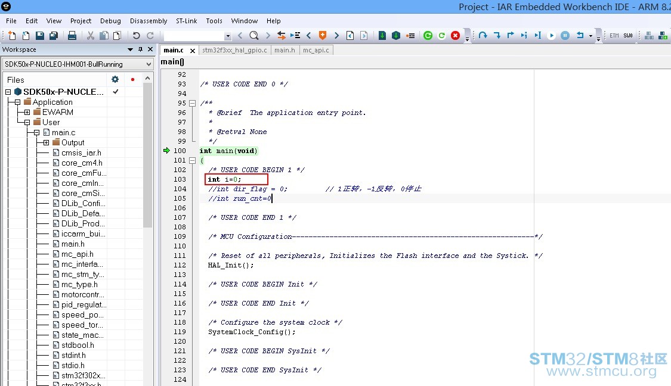Viewport: 671px width, 386px height.
Task: Click the Copy toolbar icon
Action: pyautogui.click(x=104, y=36)
